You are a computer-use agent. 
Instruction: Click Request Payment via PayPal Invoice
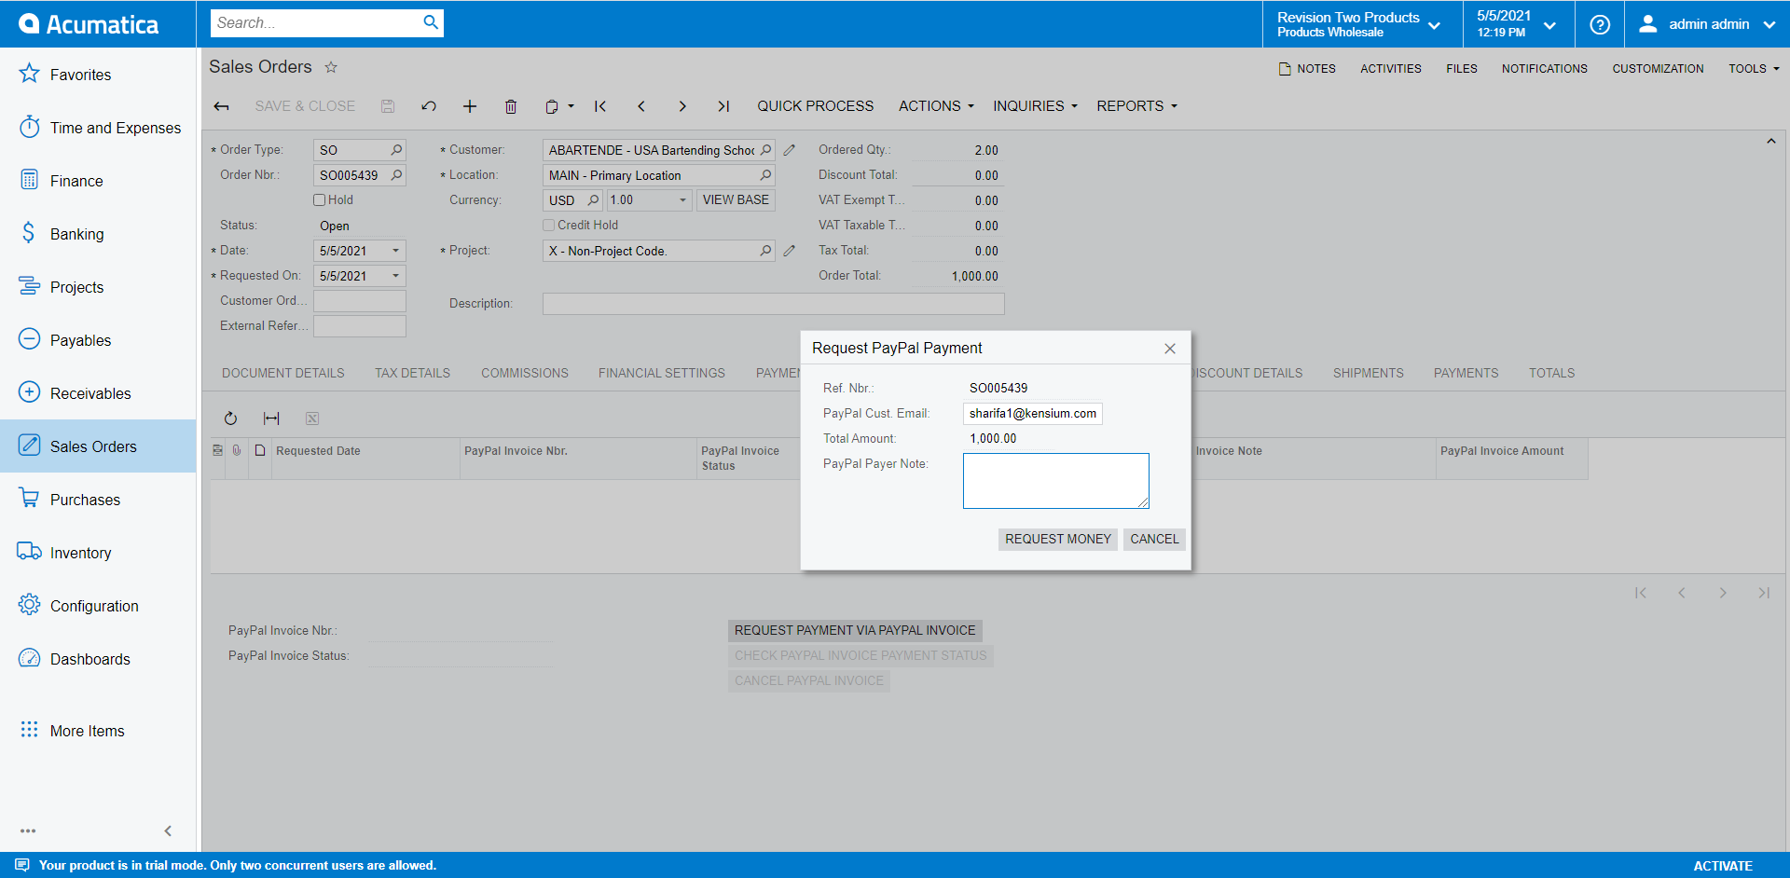coord(855,631)
